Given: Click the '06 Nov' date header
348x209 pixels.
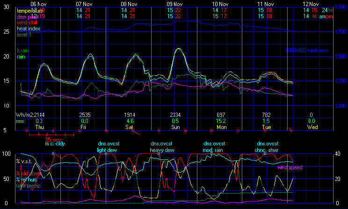Looking at the screenshot, I should click(38, 4).
